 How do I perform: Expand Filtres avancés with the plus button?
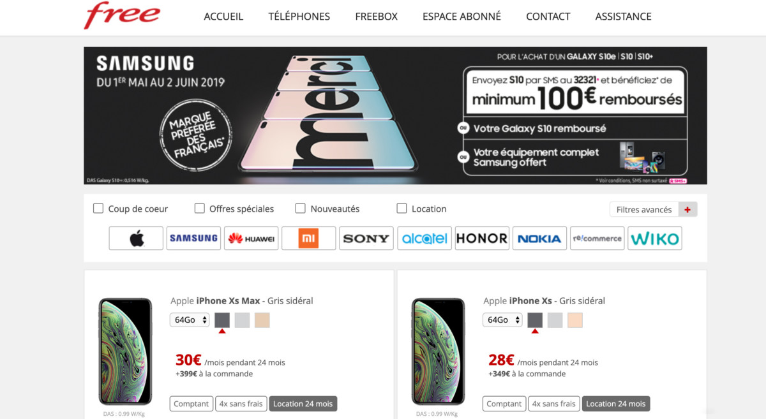click(x=687, y=209)
